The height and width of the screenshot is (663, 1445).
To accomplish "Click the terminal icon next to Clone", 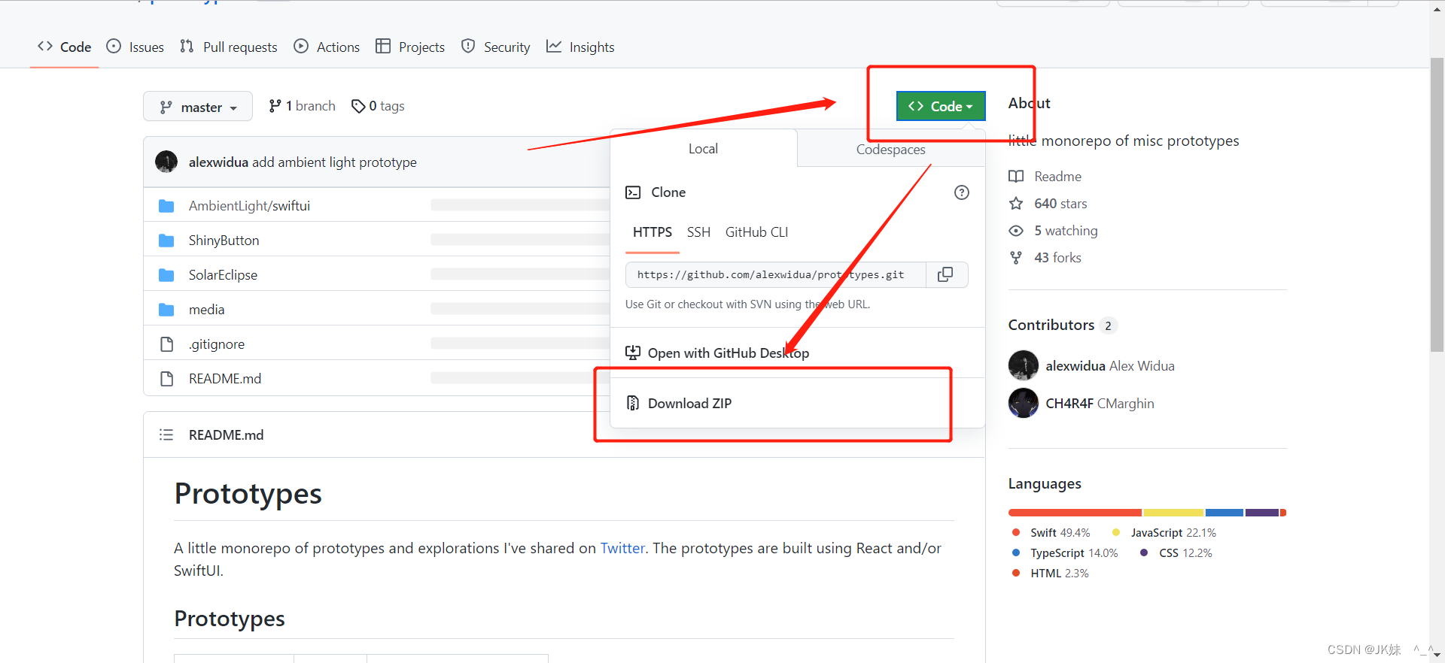I will pos(633,192).
